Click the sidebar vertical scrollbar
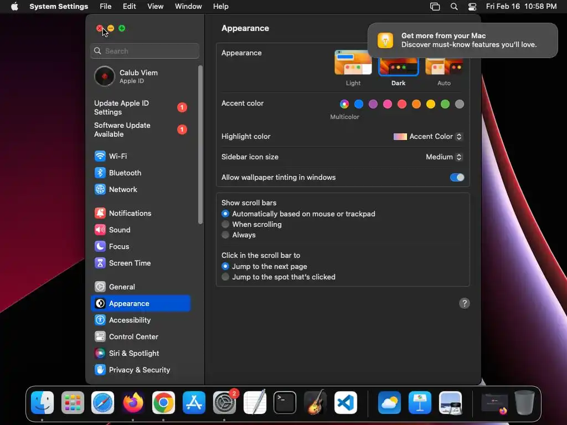The width and height of the screenshot is (567, 425). coord(200,144)
